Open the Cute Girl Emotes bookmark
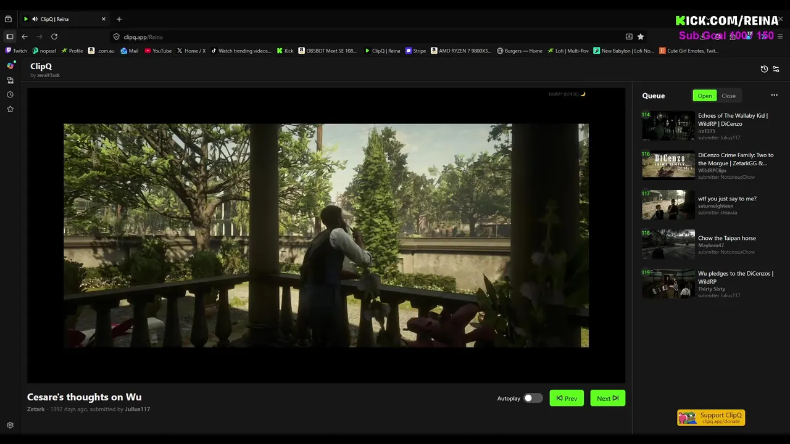This screenshot has width=790, height=444. click(689, 51)
